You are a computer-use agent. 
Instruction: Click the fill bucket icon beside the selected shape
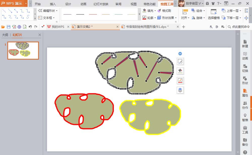tap(180, 71)
